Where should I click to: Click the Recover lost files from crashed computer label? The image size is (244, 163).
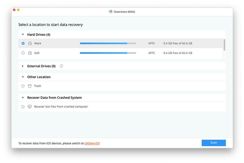(61, 107)
